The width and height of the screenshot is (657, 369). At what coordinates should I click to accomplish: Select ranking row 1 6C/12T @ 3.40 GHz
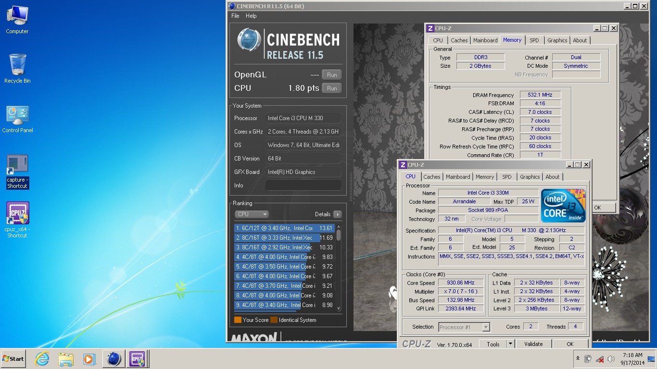[284, 228]
